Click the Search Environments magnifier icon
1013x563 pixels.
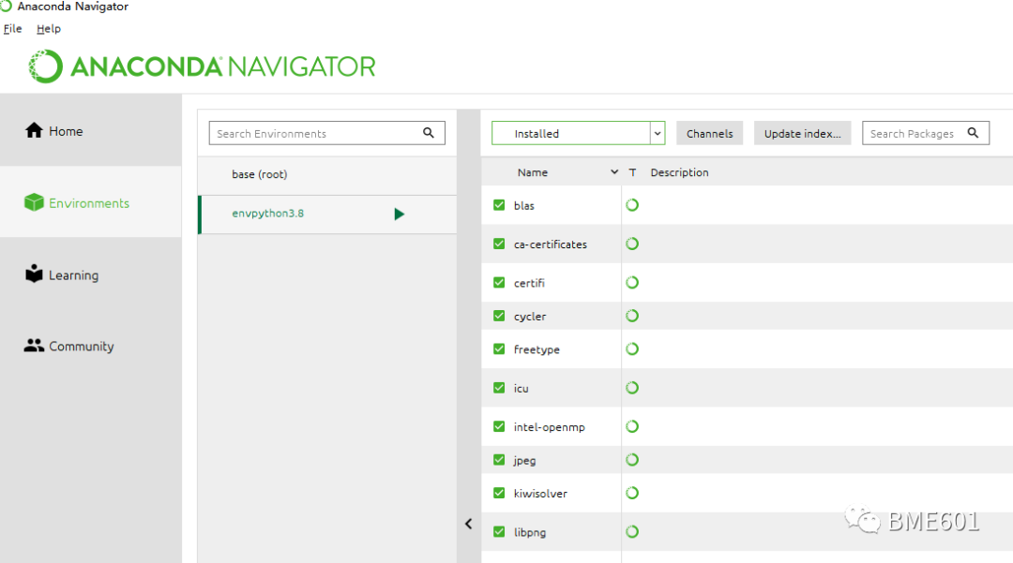(429, 133)
